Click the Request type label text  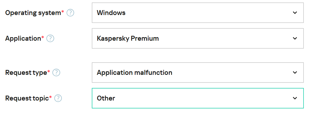26,73
